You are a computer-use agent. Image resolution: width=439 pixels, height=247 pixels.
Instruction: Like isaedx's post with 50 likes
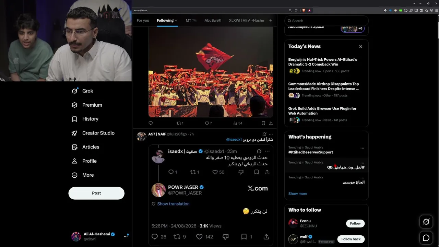[218, 172]
